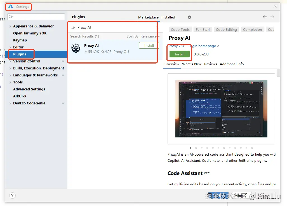Click the plugin settings gear icon
This screenshot has height=206, width=287.
(190, 17)
